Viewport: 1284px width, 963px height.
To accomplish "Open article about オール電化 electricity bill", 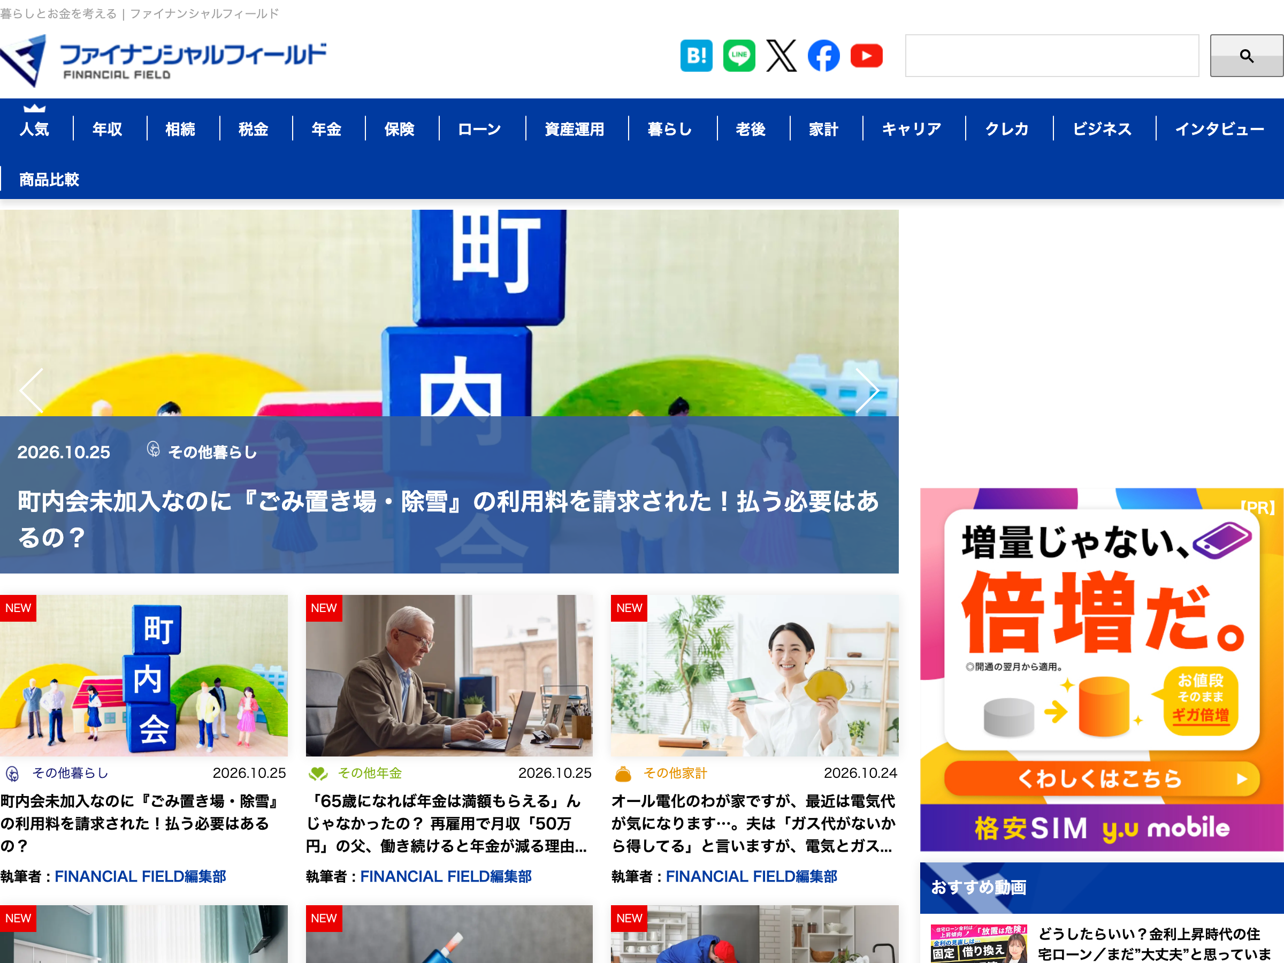I will (x=753, y=823).
